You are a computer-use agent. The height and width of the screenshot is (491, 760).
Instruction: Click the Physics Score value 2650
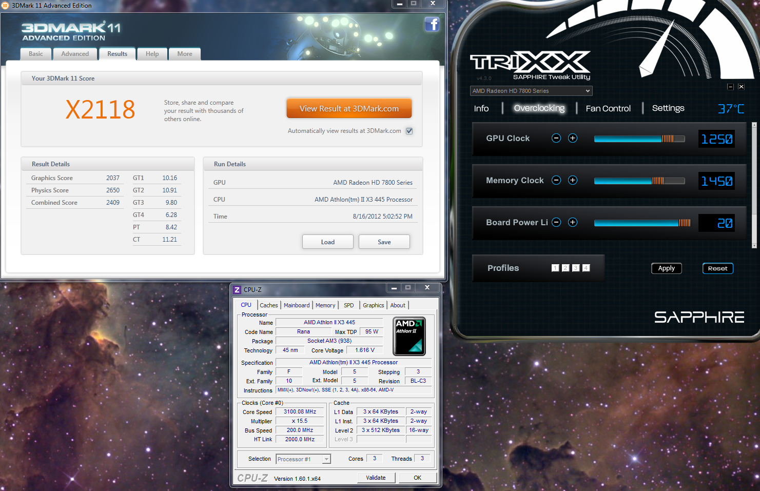113,190
